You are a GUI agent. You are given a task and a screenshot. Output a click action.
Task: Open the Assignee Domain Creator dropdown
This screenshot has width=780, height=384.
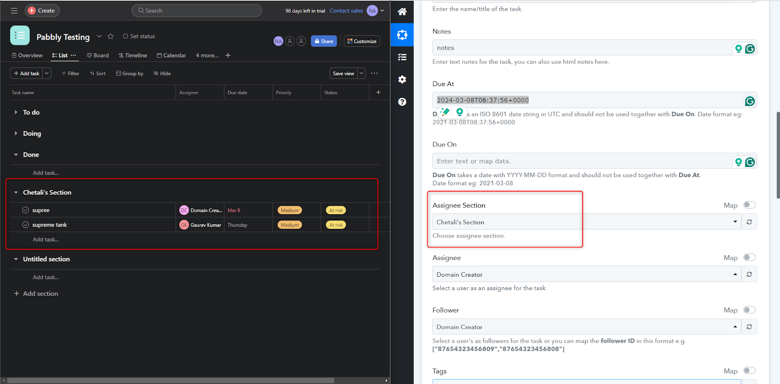587,274
